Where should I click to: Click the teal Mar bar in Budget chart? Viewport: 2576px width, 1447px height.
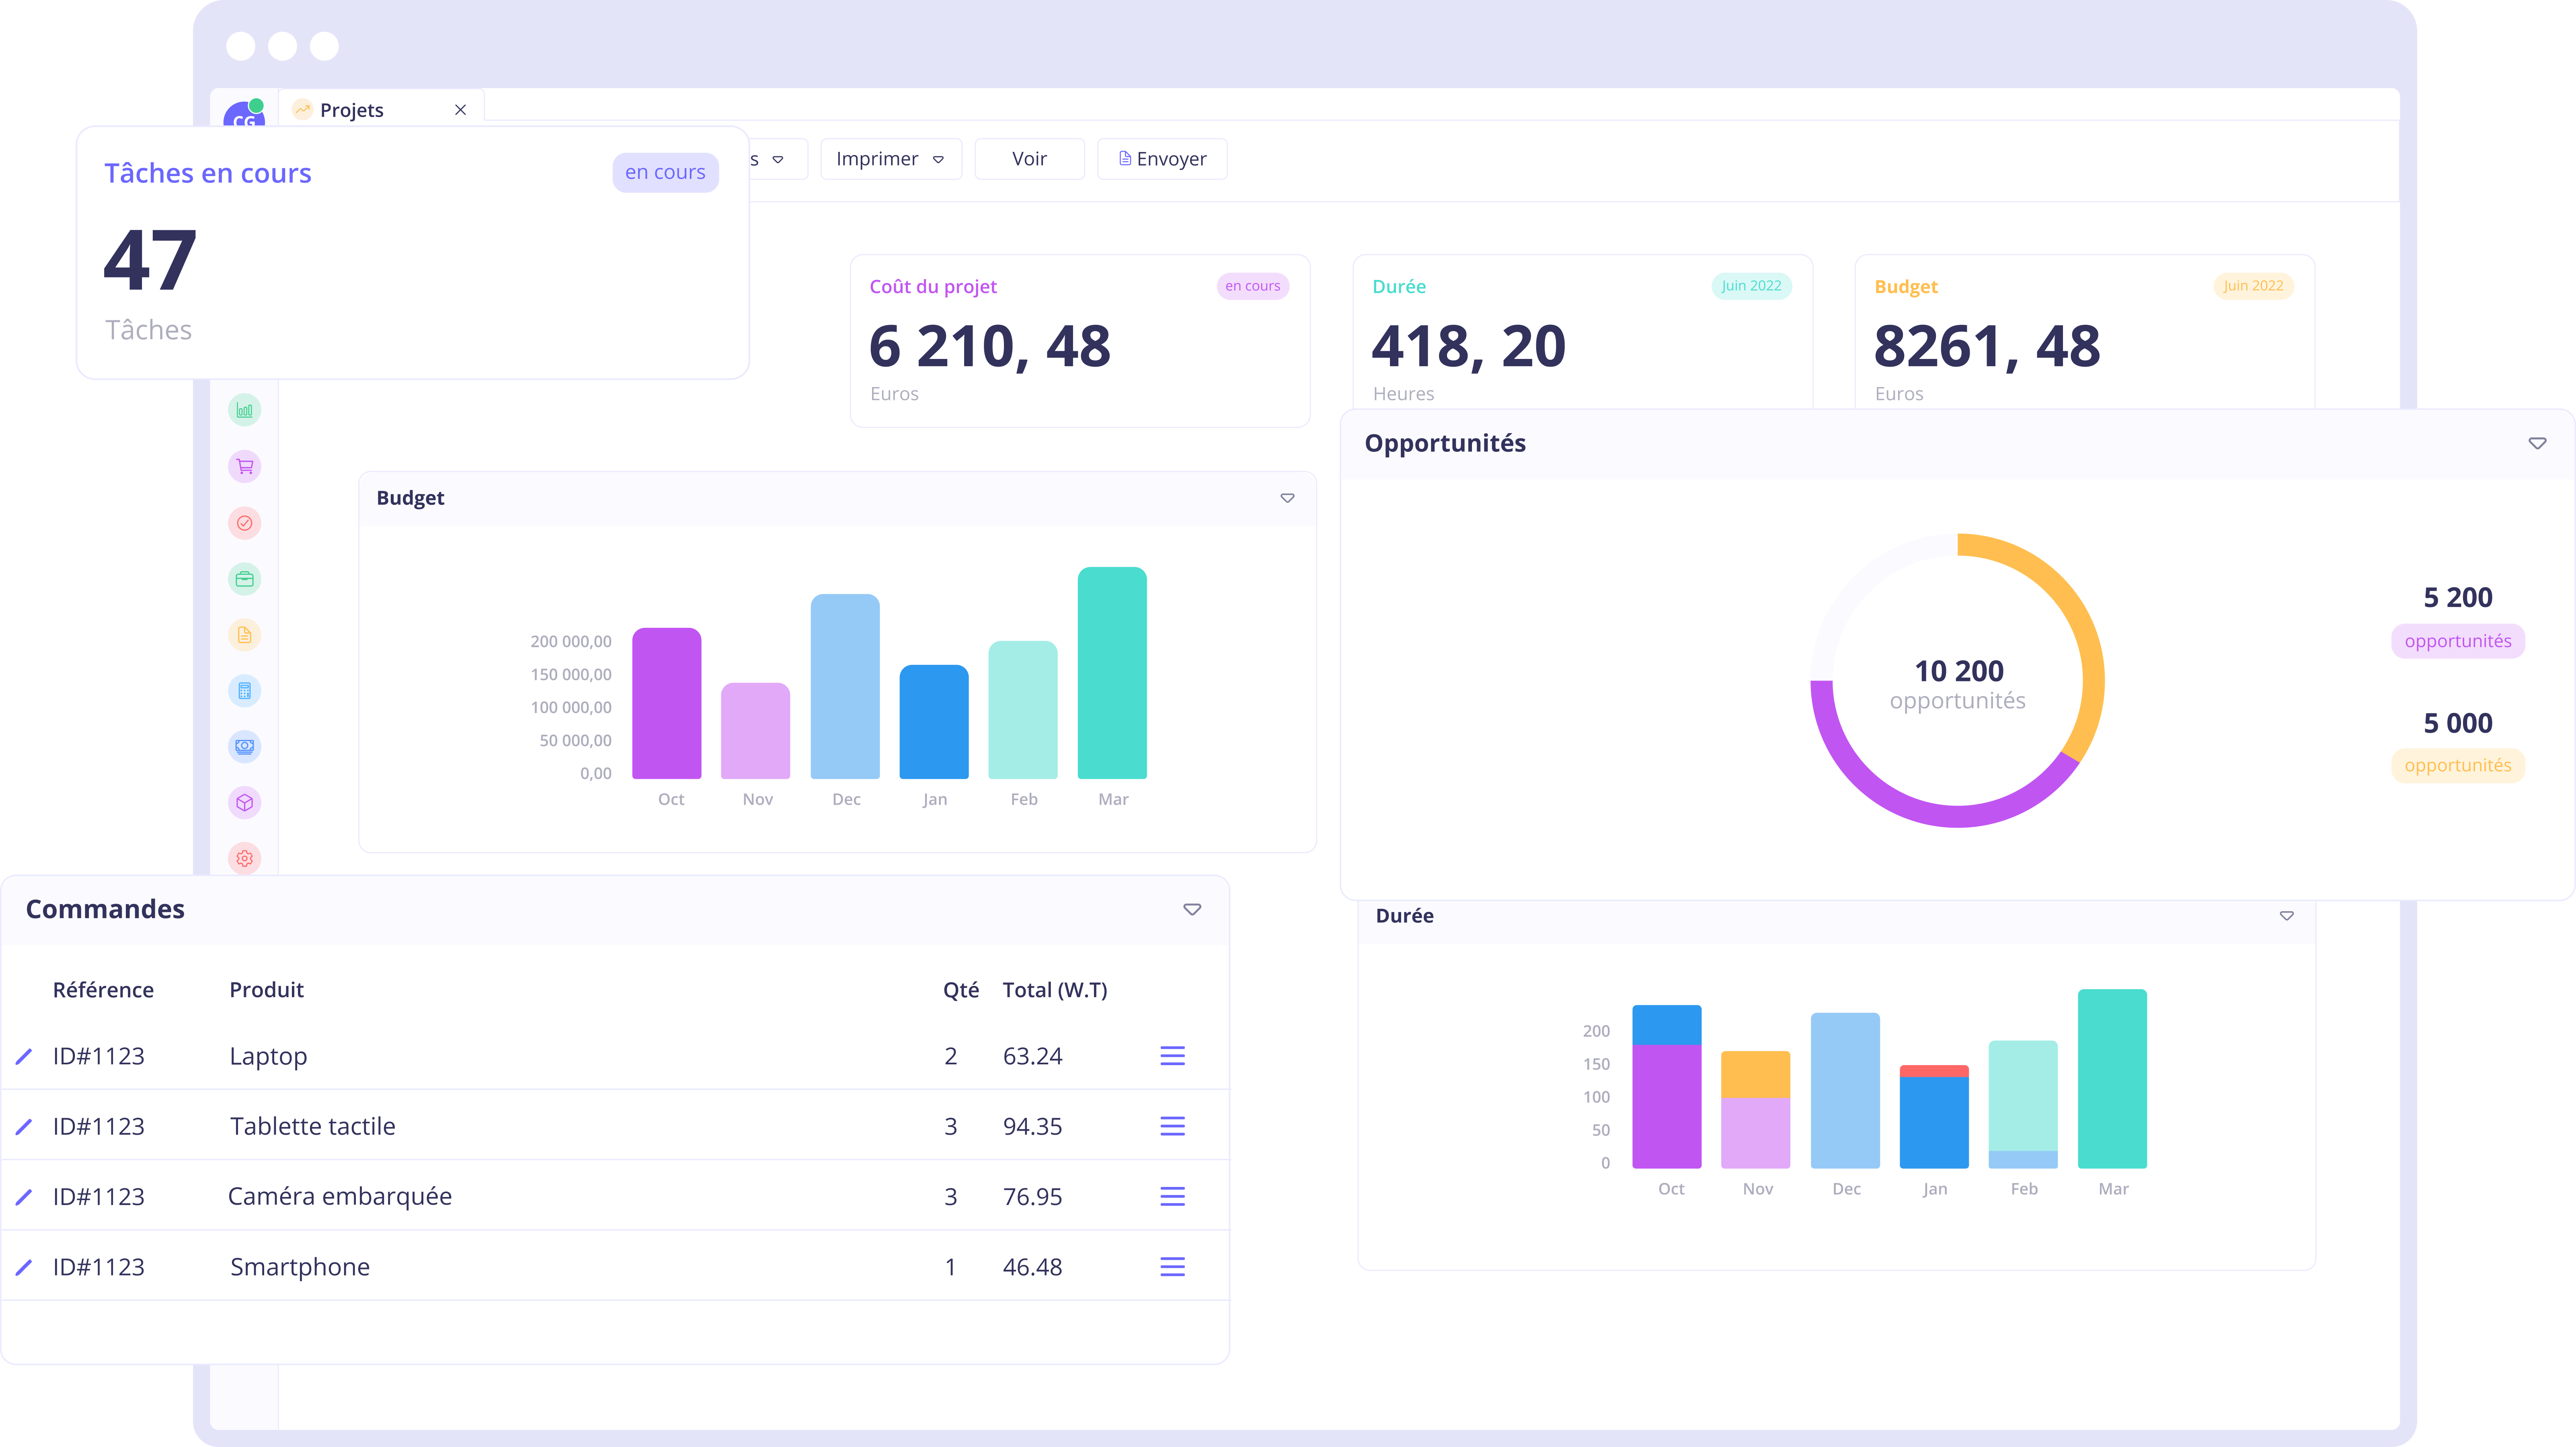tap(1112, 673)
